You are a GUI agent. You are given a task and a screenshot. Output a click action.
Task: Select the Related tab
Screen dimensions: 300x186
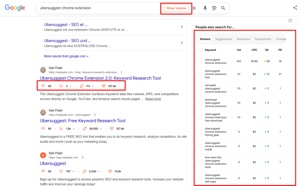(205, 39)
